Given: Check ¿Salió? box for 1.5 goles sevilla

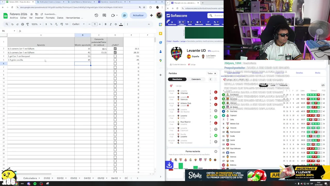Looking at the screenshot, I should 115,60.
